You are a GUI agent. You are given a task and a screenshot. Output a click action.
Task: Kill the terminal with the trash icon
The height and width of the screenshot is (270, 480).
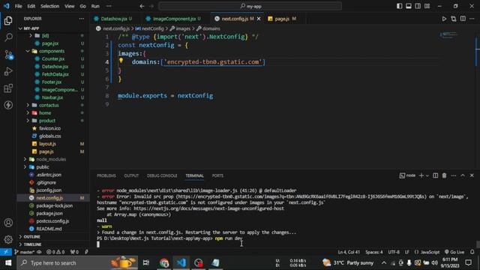444,175
